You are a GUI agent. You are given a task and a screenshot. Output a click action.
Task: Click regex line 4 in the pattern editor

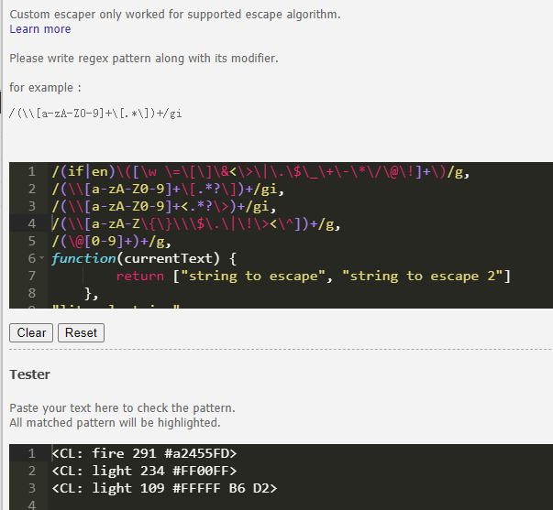195,224
